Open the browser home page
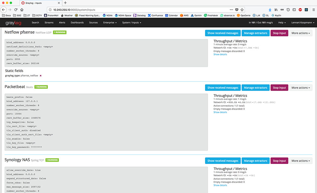The height and width of the screenshot is (193, 317). coord(22,10)
